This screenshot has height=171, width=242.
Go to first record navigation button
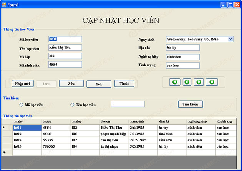(174, 82)
